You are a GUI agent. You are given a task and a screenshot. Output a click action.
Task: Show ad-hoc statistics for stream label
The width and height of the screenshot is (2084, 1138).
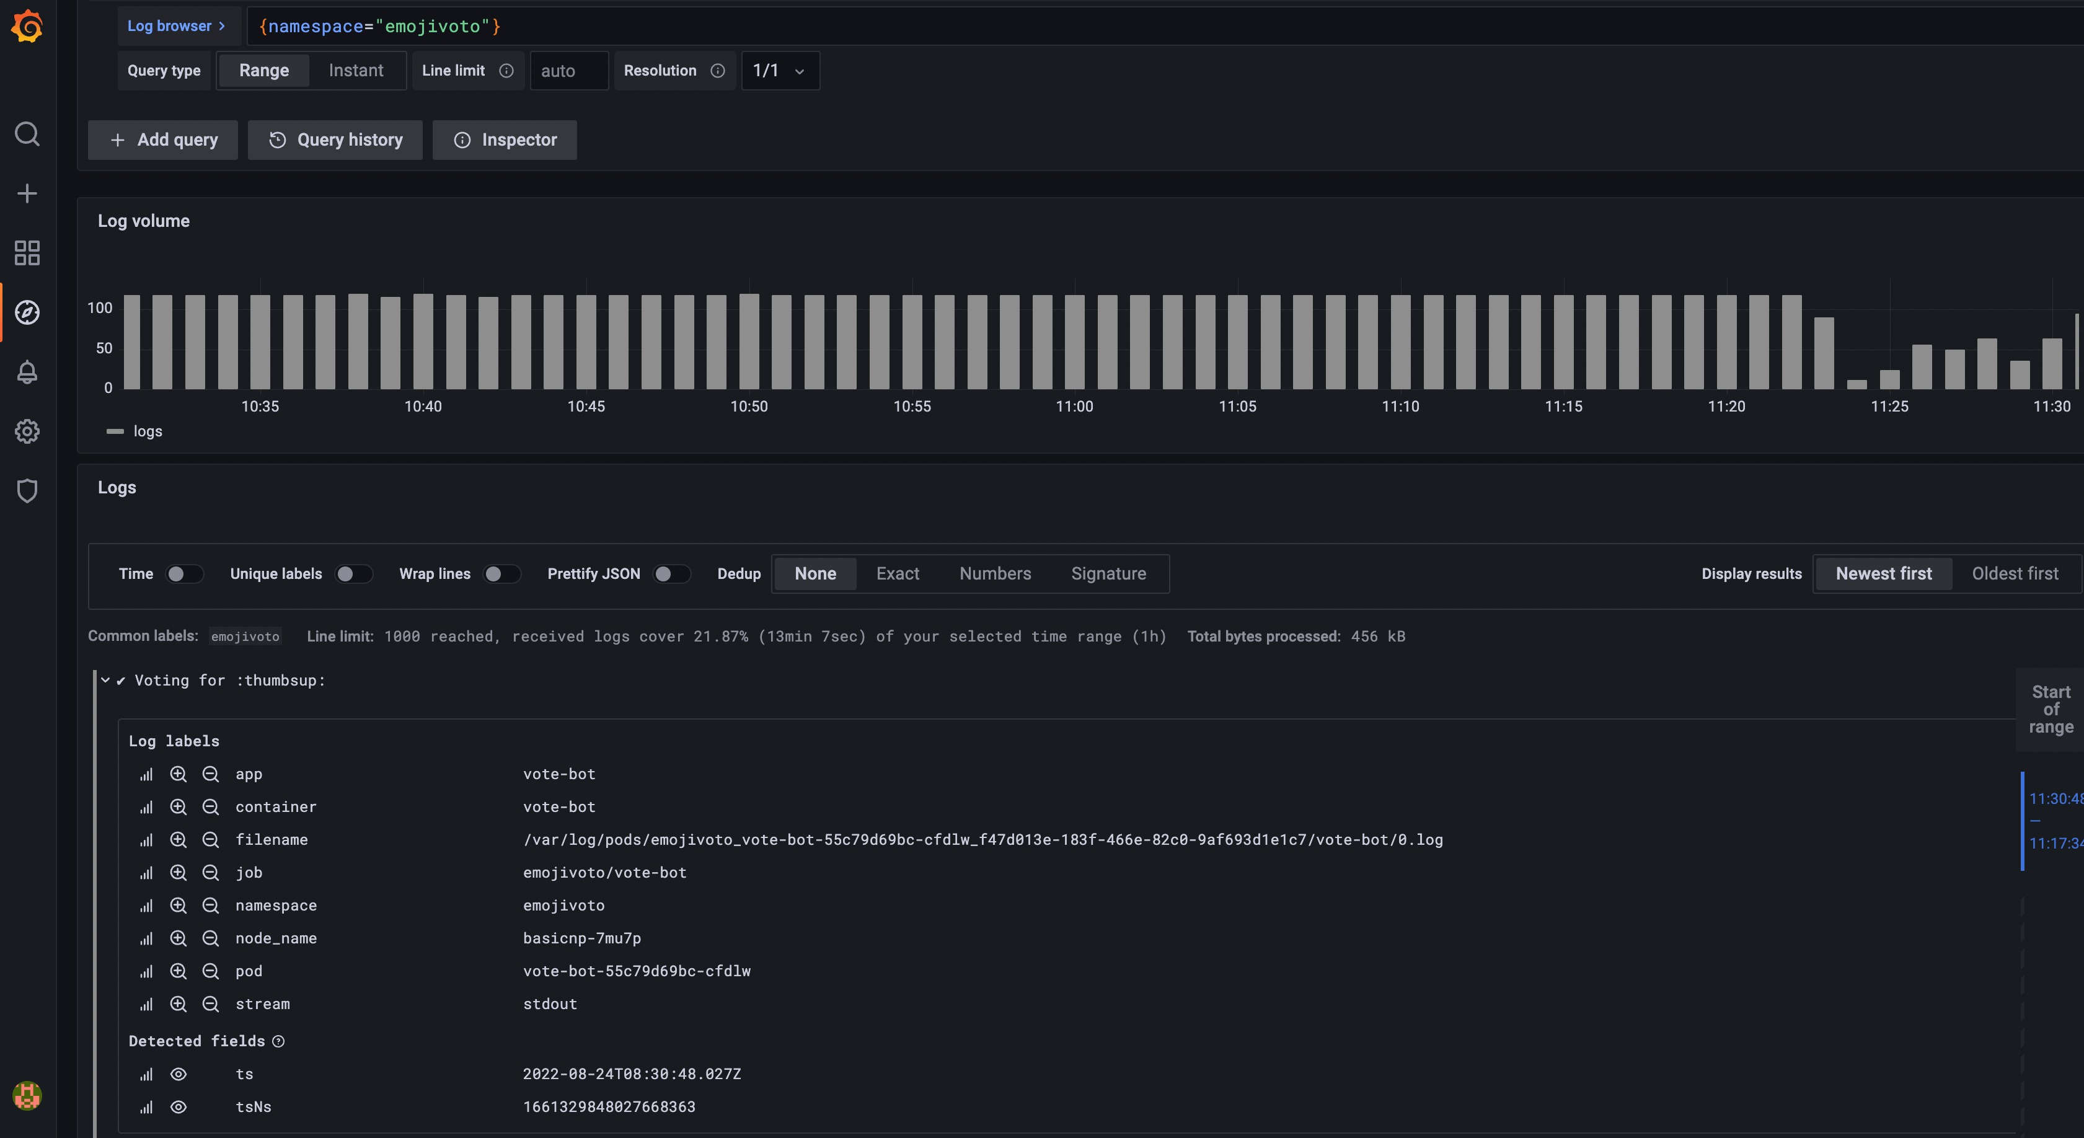click(x=146, y=1005)
